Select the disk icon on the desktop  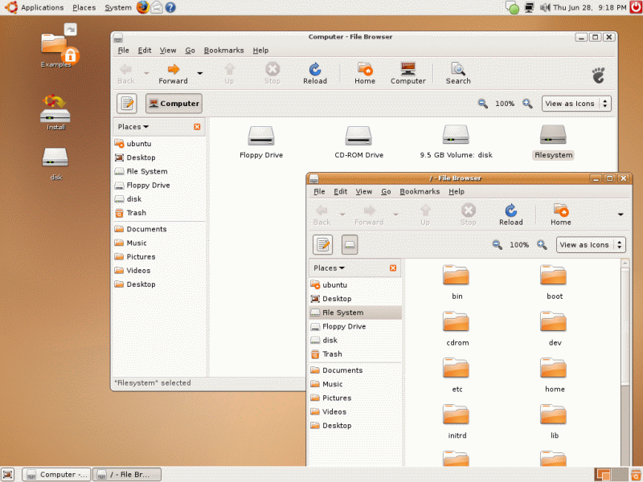(55, 164)
